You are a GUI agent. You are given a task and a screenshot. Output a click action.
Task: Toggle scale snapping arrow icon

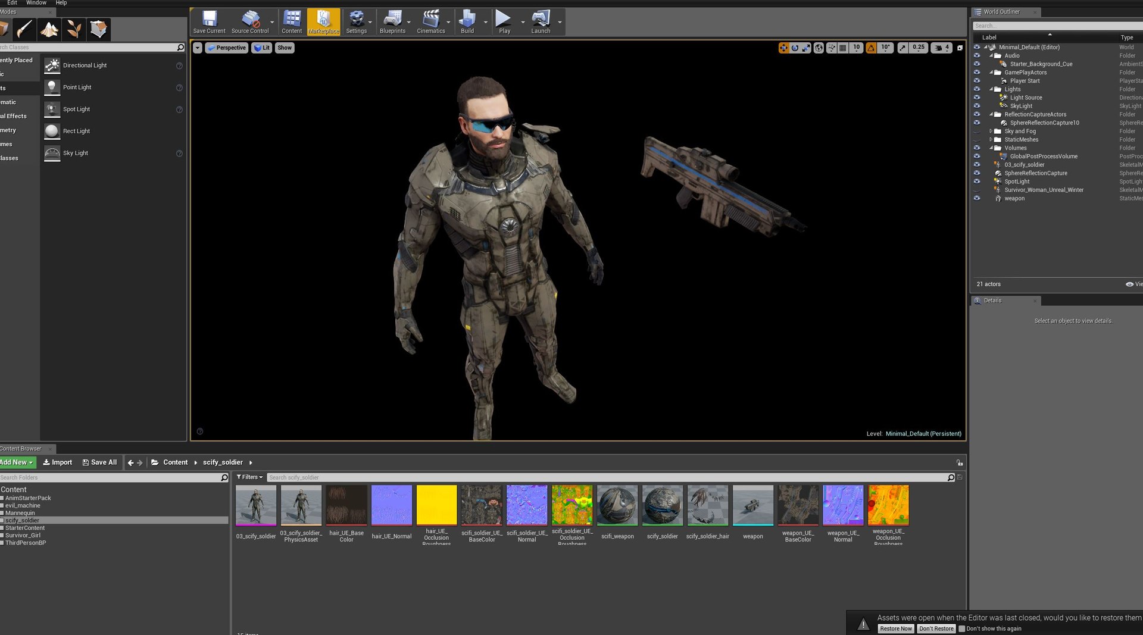(903, 48)
